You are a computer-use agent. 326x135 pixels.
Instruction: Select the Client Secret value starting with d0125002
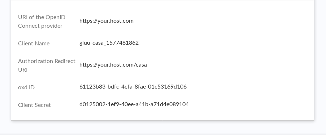pos(134,104)
